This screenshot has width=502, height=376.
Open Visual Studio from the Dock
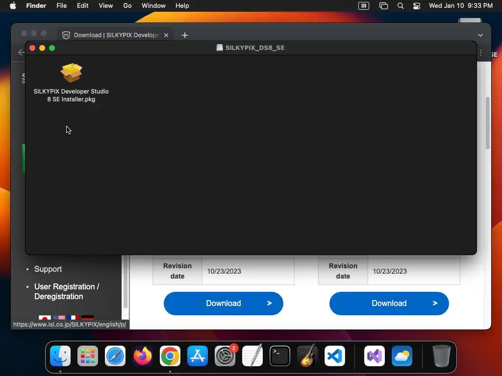point(375,356)
